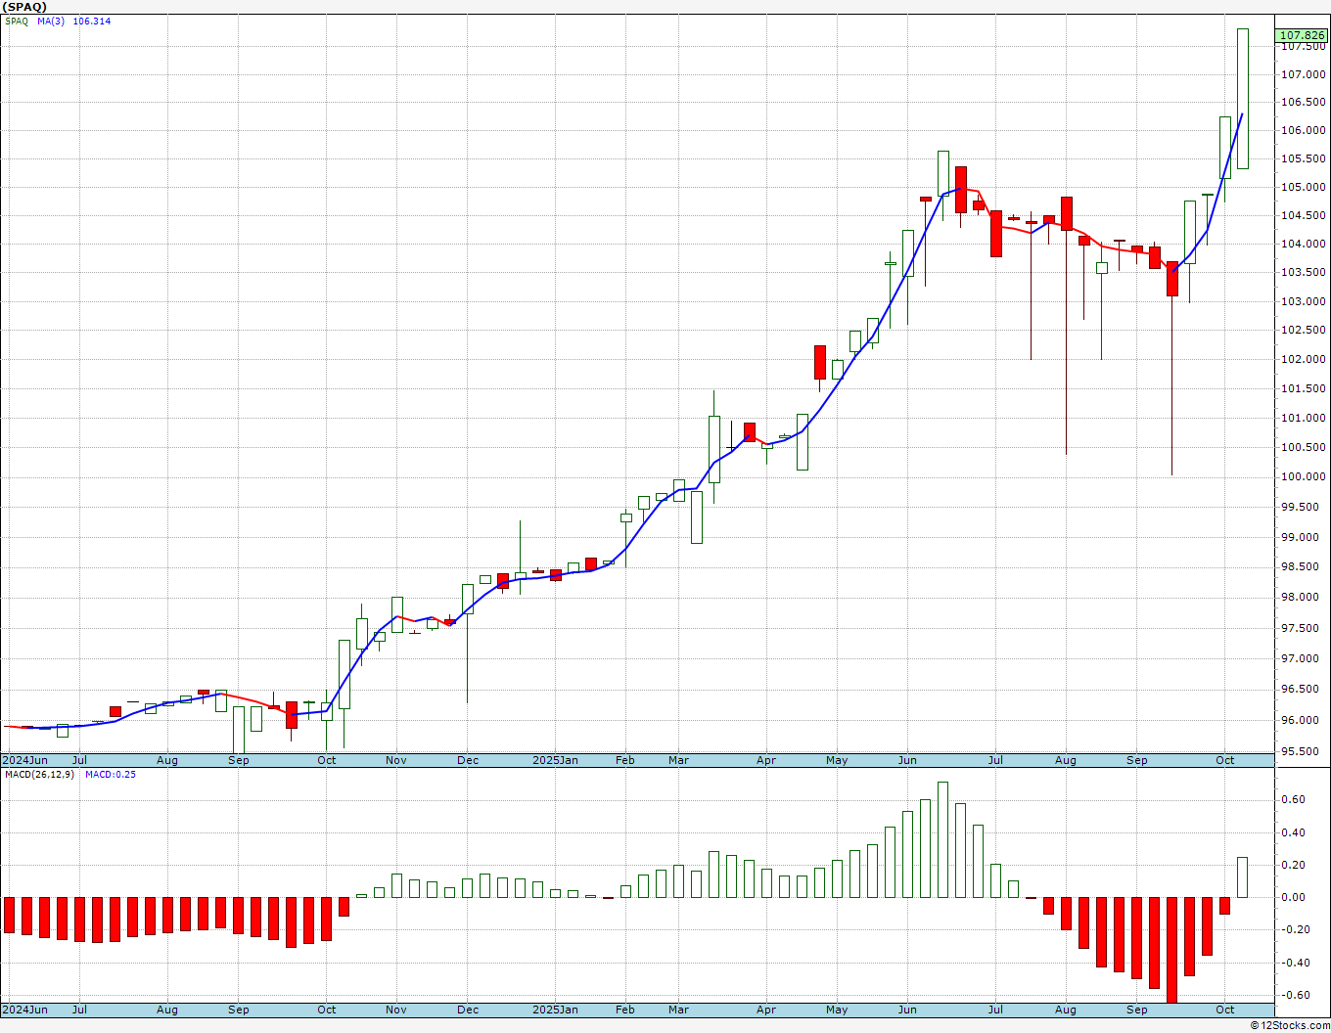Click the 104.000 price axis label

coord(1304,244)
